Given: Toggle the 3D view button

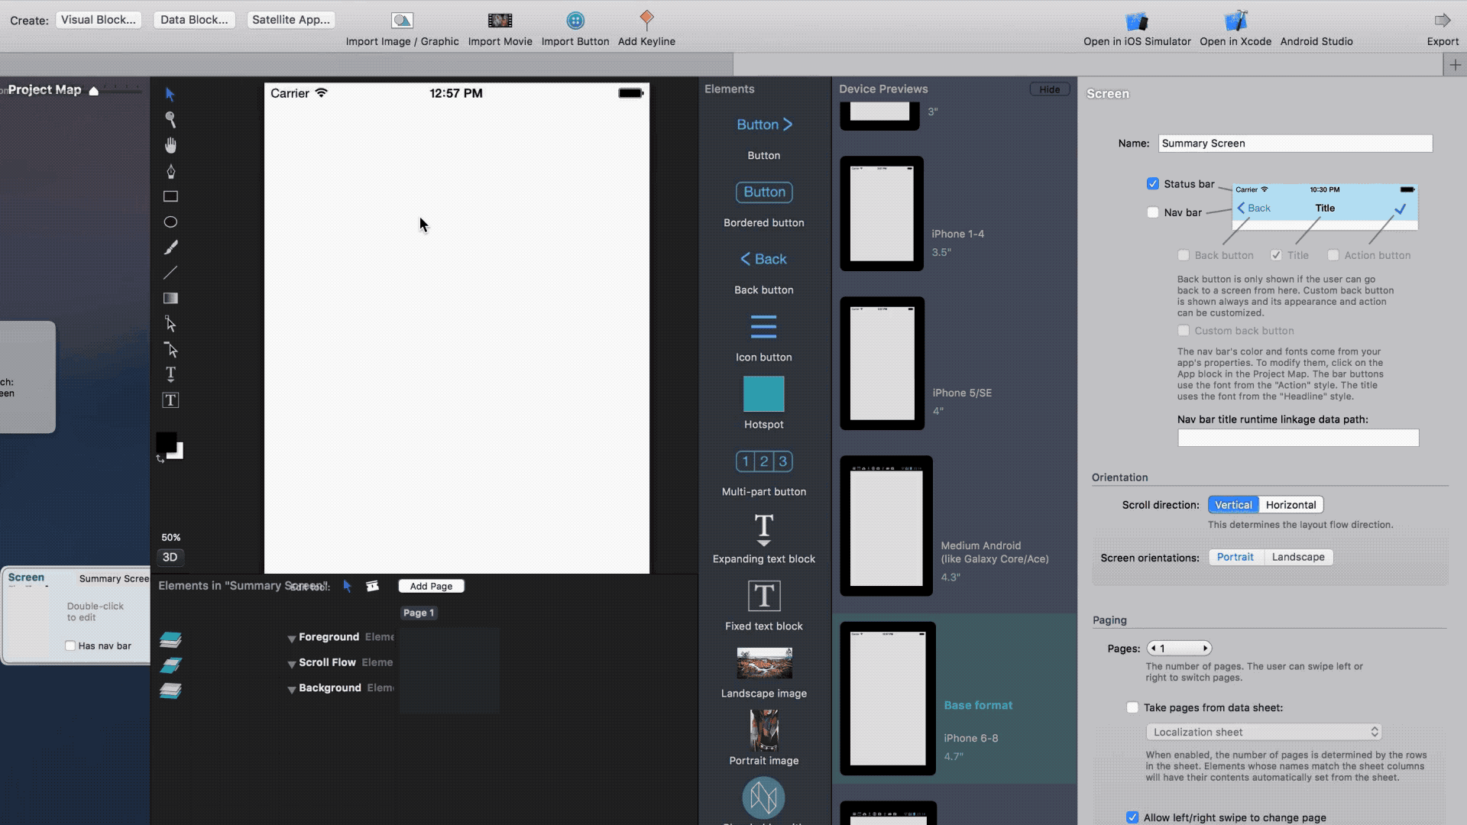Looking at the screenshot, I should click(x=170, y=557).
